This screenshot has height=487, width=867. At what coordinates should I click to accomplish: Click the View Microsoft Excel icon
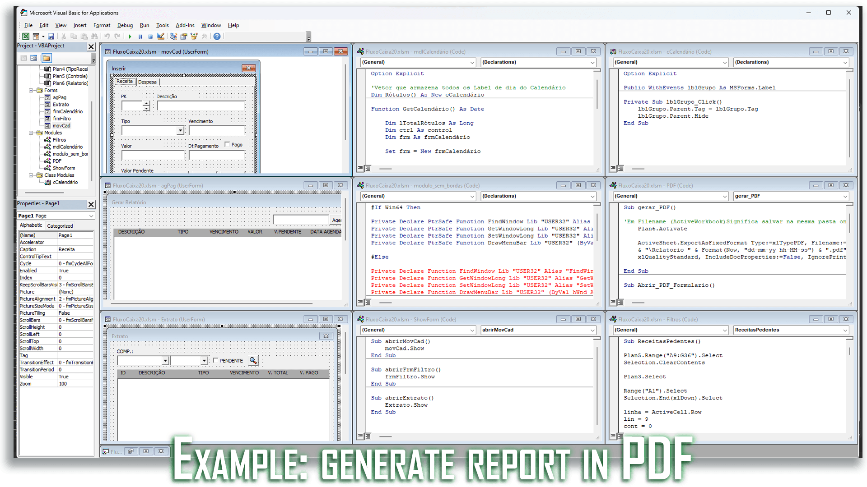click(x=26, y=37)
